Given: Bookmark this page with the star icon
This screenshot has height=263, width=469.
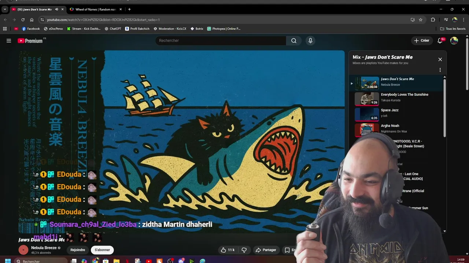Looking at the screenshot, I should click(x=421, y=20).
